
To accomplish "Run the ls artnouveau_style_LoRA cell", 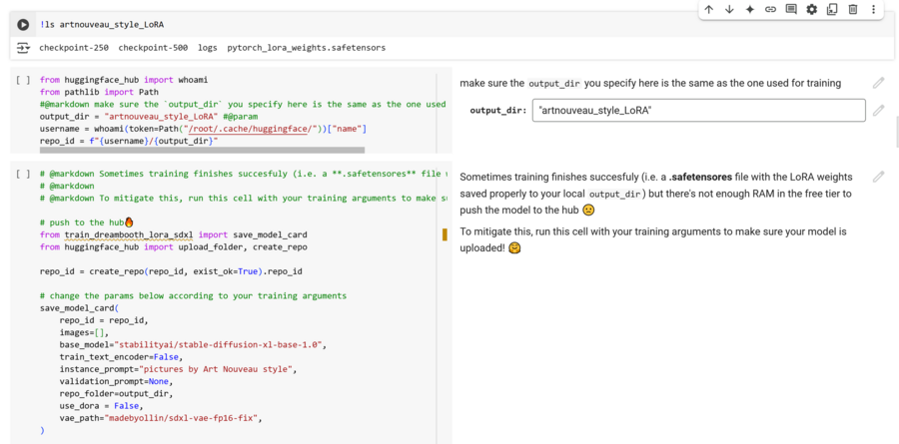I will tap(23, 24).
